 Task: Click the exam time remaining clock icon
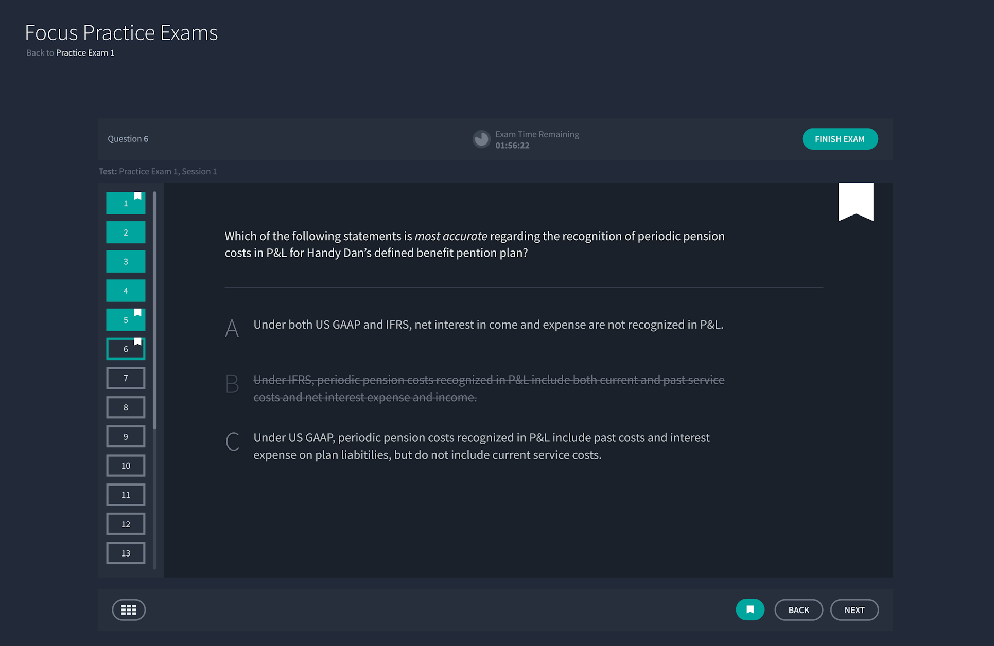(x=481, y=139)
